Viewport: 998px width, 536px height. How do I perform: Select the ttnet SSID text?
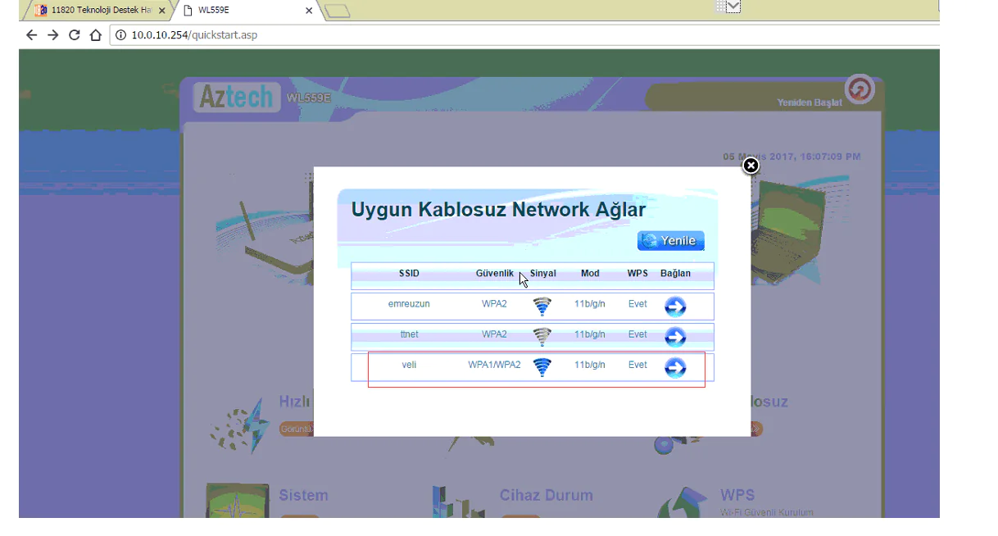click(x=409, y=334)
